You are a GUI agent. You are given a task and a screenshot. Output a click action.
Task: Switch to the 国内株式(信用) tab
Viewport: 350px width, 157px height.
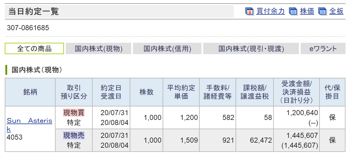pos(167,48)
